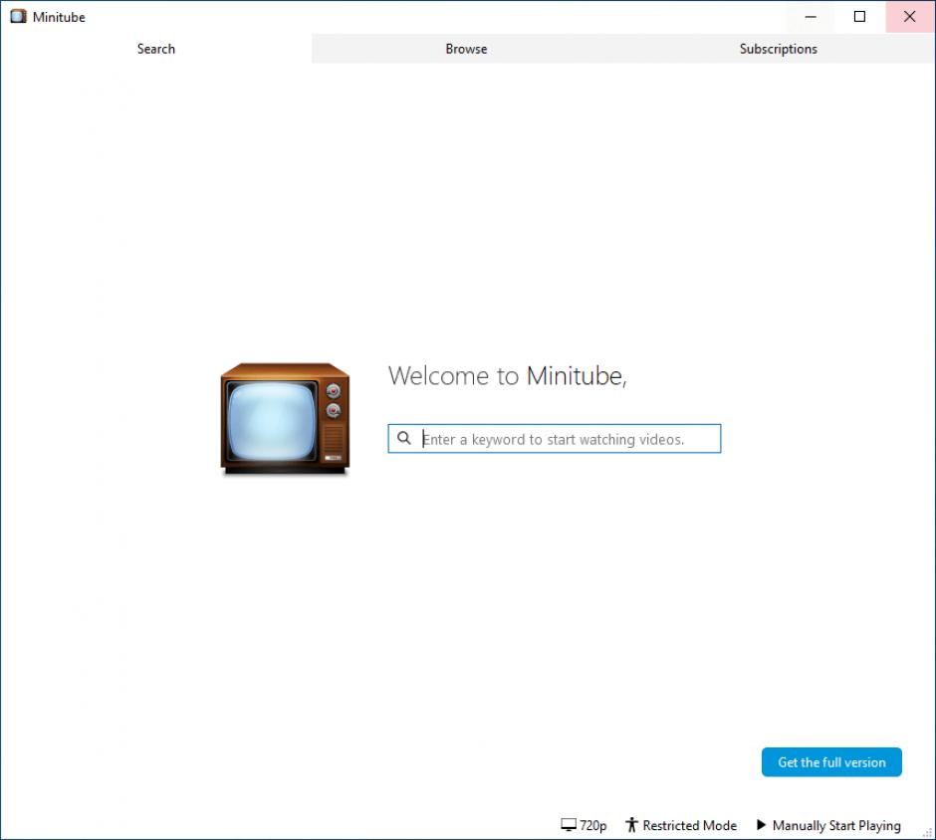Image resolution: width=936 pixels, height=840 pixels.
Task: Click the Minitube title bar app icon
Action: click(x=19, y=17)
